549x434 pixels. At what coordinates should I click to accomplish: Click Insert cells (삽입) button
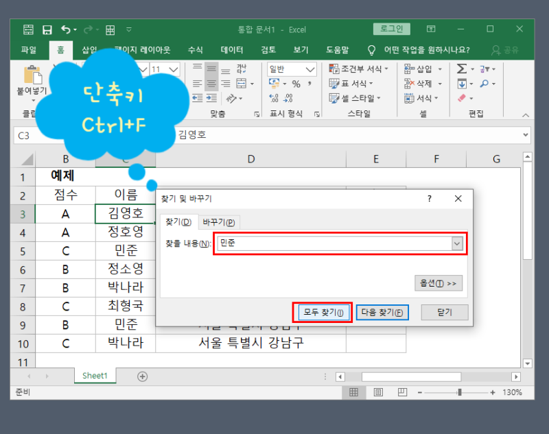(x=418, y=69)
